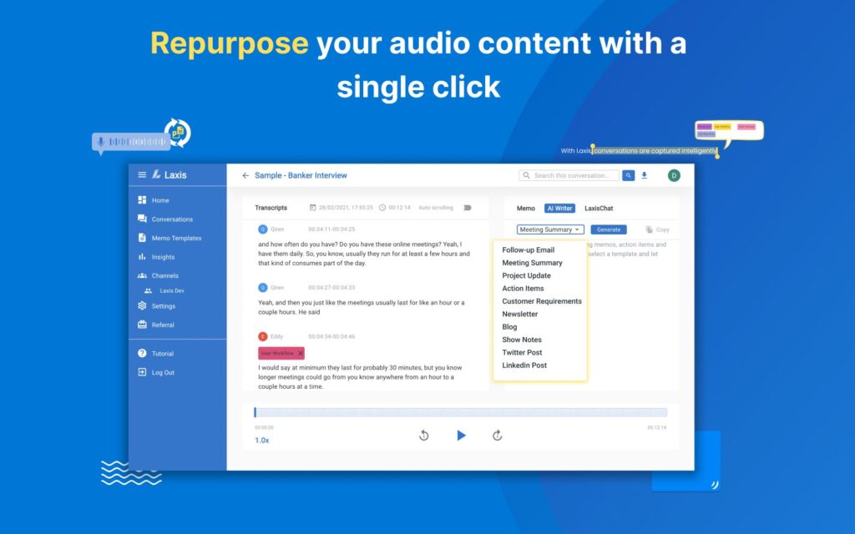Click the red Eddy speaker avatar
Image resolution: width=855 pixels, height=534 pixels.
[x=263, y=336]
